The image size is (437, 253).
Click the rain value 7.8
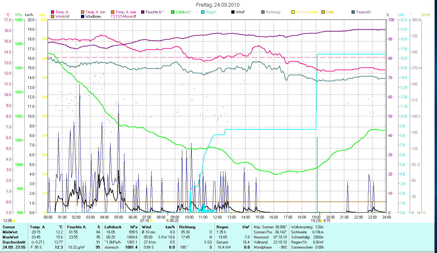point(247,237)
